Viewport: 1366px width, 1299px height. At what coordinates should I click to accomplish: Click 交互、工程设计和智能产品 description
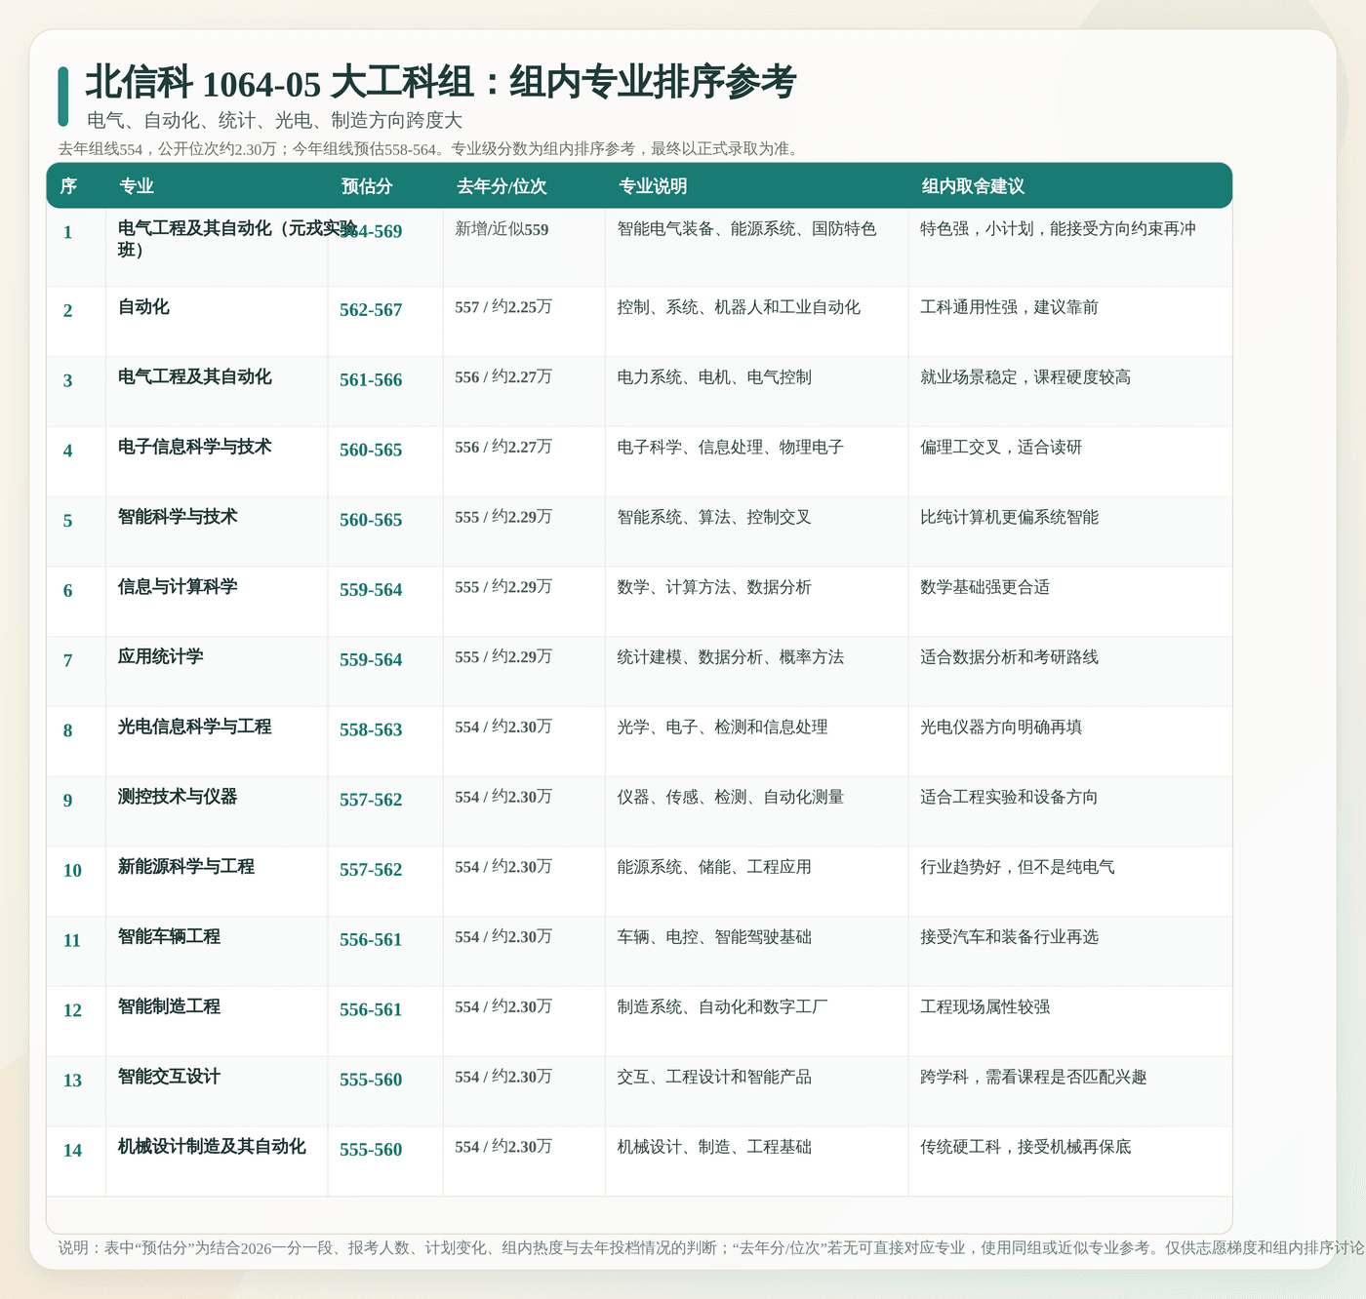point(714,1079)
